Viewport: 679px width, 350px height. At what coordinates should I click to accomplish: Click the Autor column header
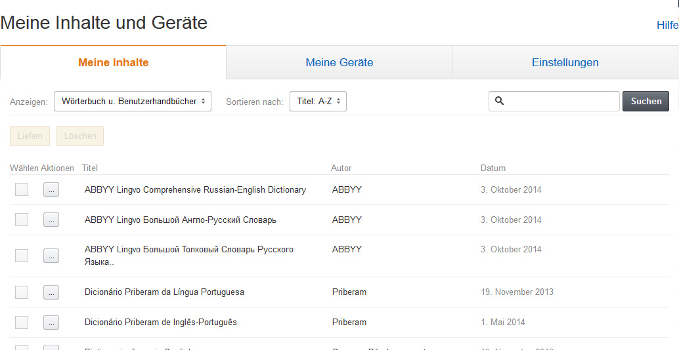click(341, 168)
